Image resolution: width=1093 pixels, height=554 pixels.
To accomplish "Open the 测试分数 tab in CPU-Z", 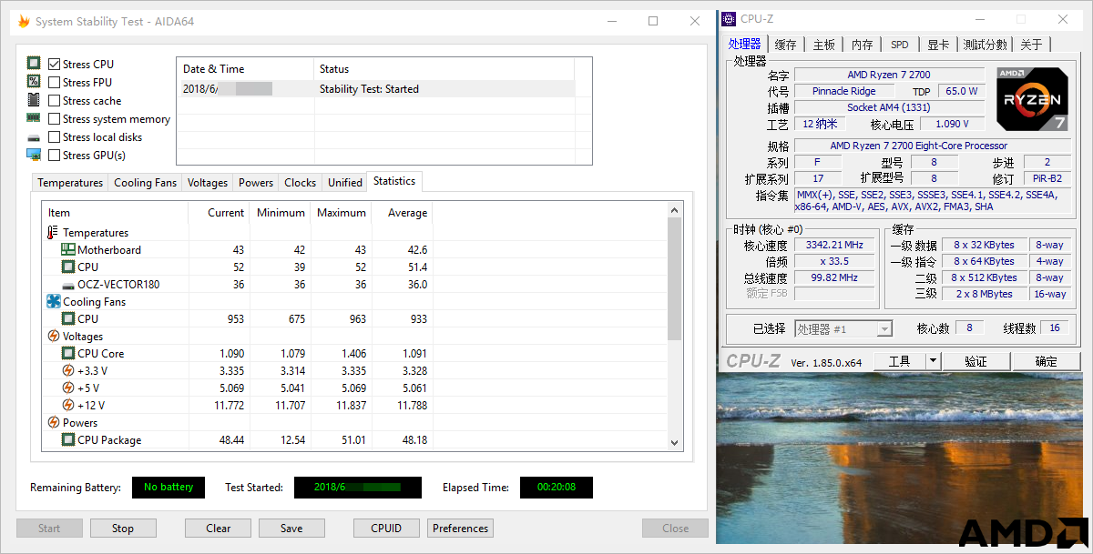I will click(x=986, y=45).
